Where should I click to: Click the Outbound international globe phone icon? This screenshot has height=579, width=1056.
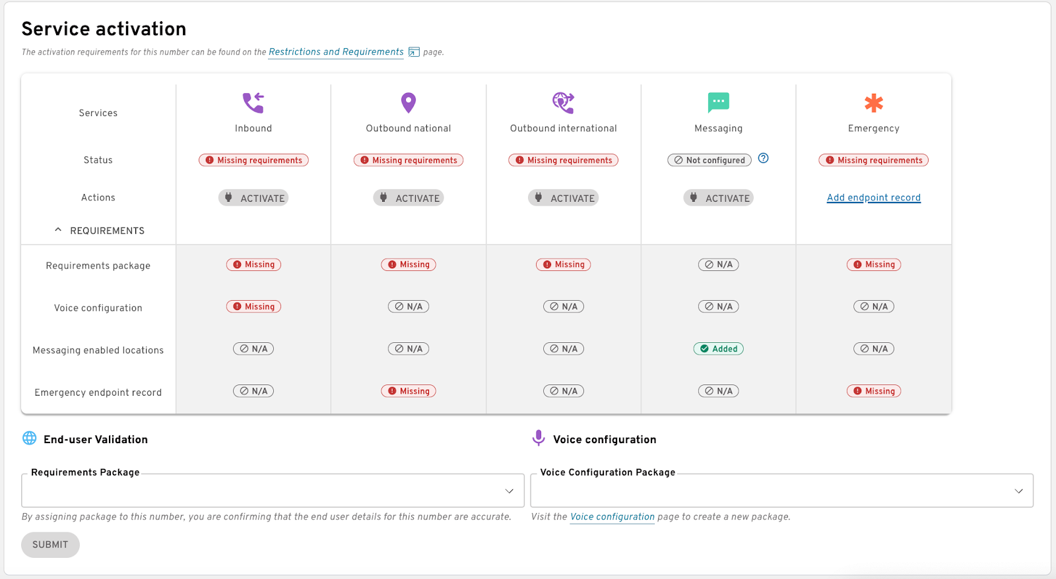click(x=564, y=103)
